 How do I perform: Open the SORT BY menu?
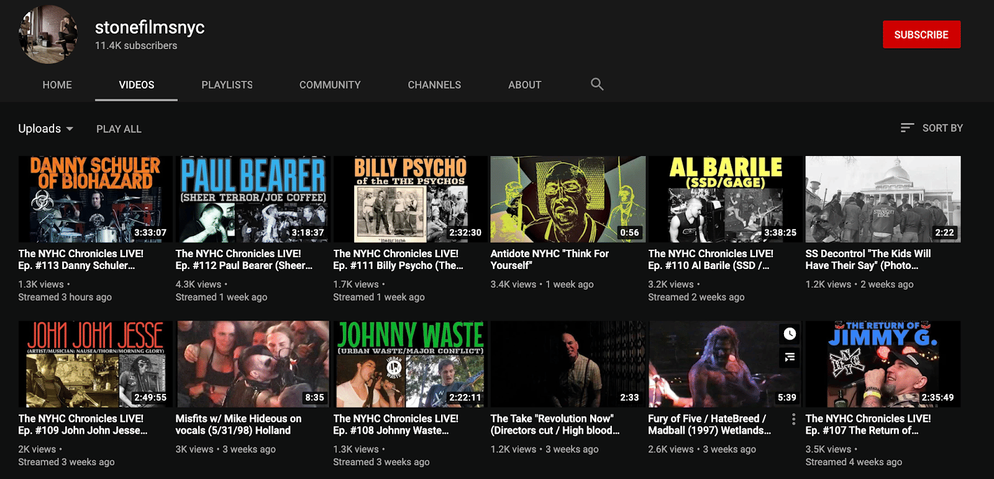click(x=942, y=128)
